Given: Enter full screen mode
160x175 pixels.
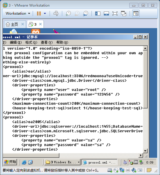Looking at the screenshot, I should (115, 13).
